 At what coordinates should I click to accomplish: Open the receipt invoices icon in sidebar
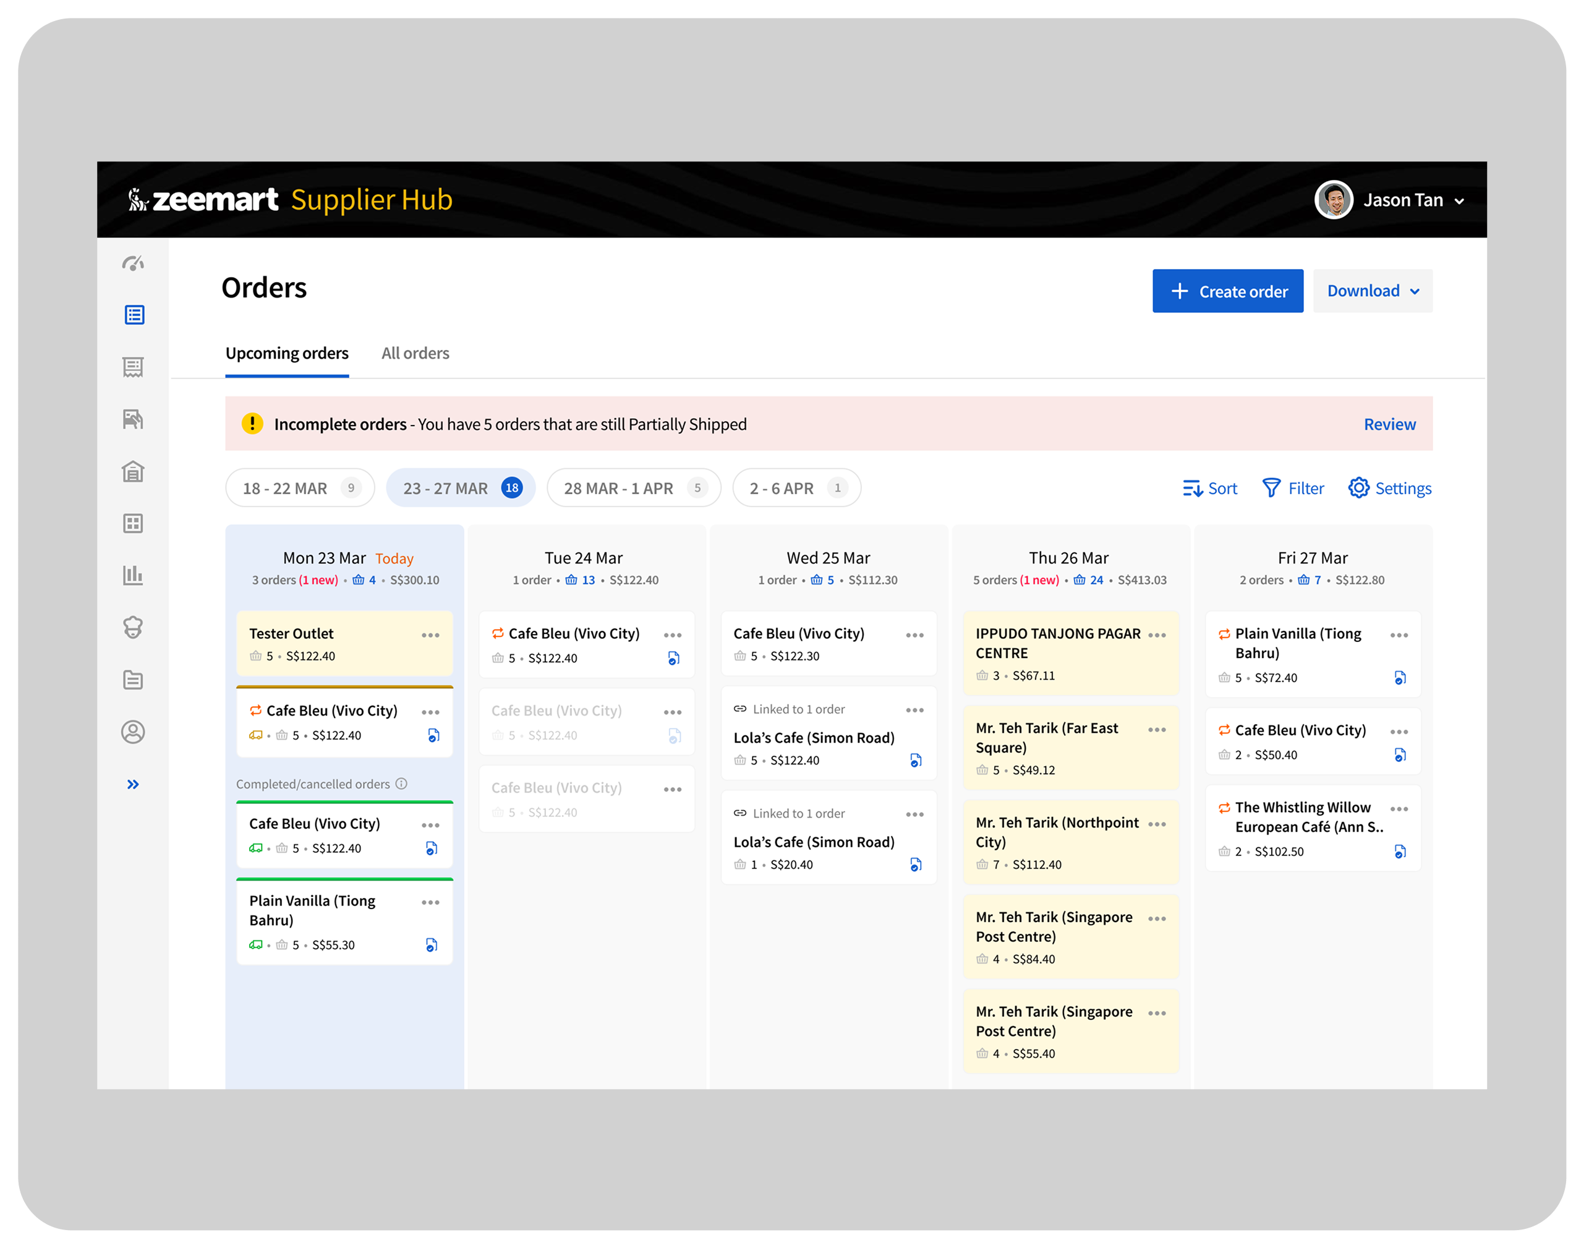click(x=133, y=367)
